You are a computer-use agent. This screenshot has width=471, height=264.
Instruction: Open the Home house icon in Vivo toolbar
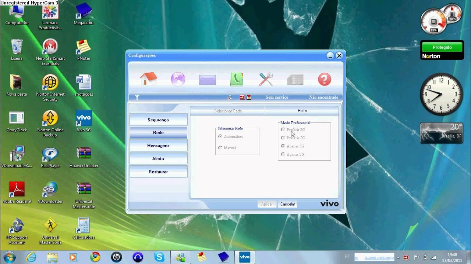pos(149,79)
